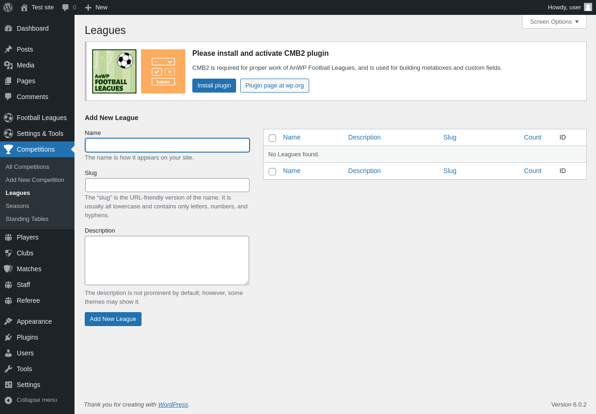Open the Seasons submenu item
Image resolution: width=596 pixels, height=414 pixels.
pos(17,206)
